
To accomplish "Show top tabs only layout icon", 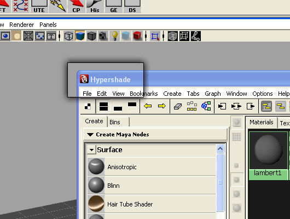I will click(132, 106).
